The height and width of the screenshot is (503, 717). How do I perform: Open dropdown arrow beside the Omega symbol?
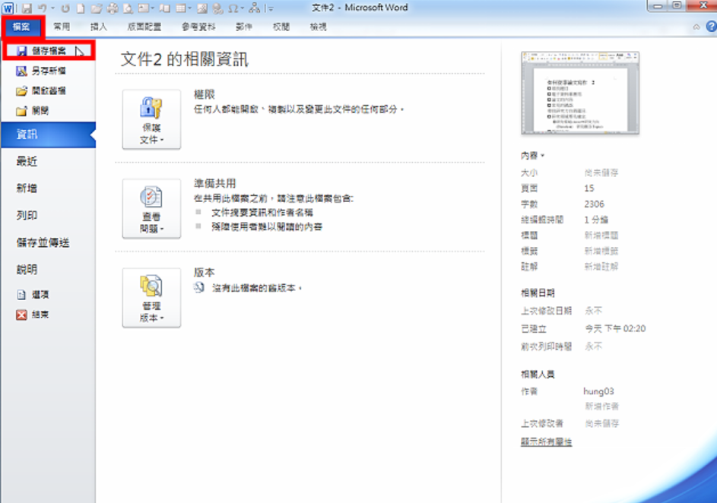243,8
